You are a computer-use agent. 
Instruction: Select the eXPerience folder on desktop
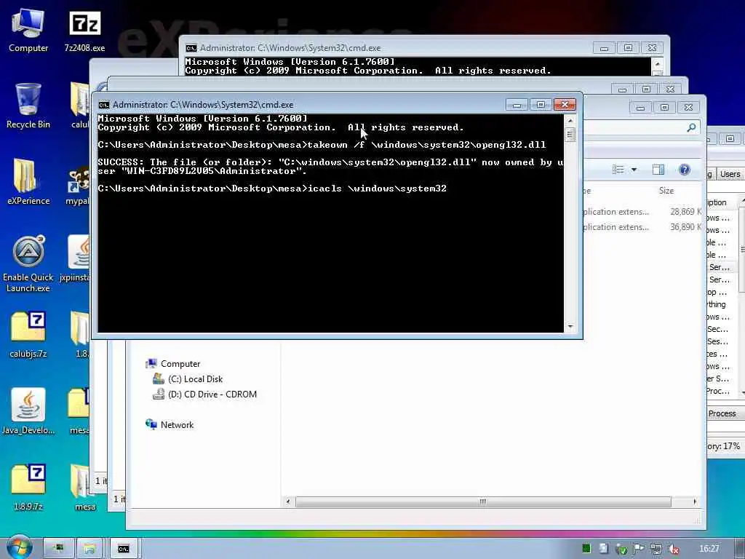point(28,183)
